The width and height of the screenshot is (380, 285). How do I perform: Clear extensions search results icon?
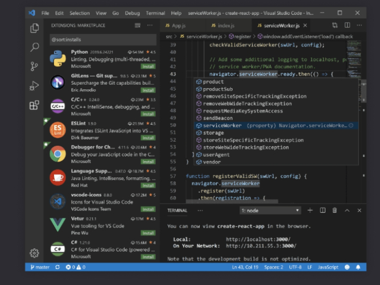coord(138,26)
